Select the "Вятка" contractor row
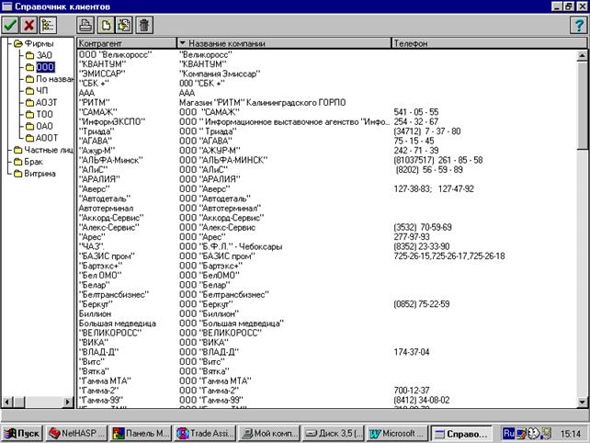590x443 pixels. pyautogui.click(x=94, y=371)
